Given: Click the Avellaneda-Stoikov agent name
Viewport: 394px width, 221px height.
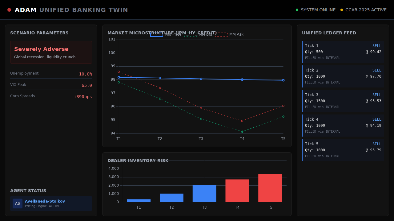Looking at the screenshot, I should click(x=45, y=201).
